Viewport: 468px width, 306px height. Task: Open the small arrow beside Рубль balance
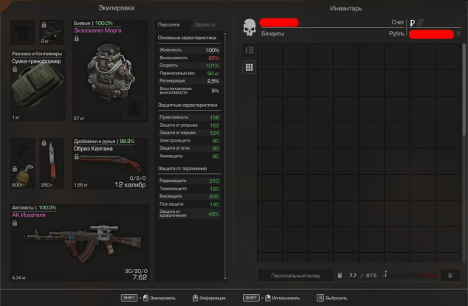[x=458, y=33]
